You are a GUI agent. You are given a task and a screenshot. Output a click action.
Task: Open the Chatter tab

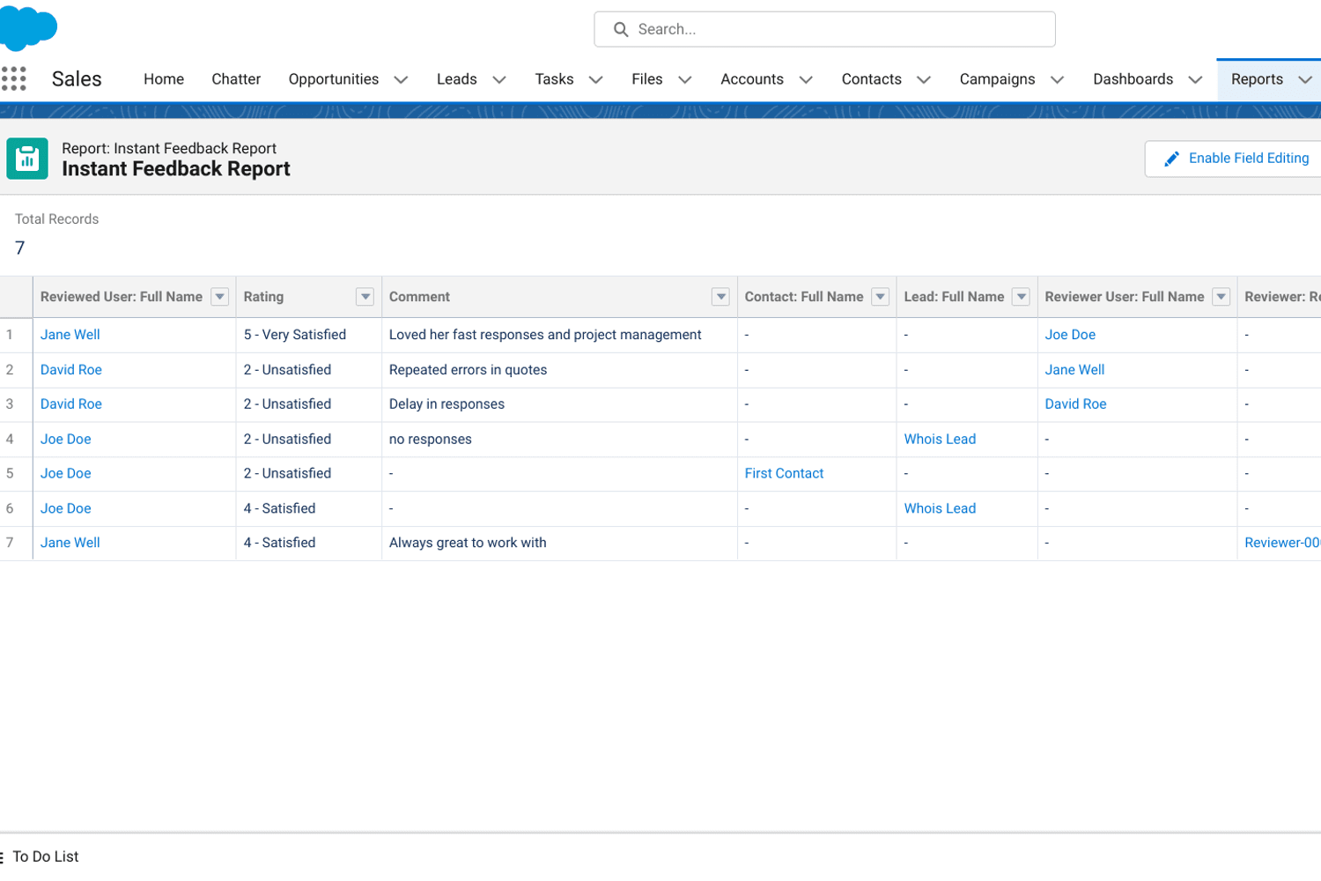(x=236, y=79)
